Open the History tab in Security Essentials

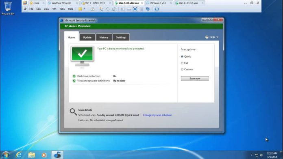point(104,37)
